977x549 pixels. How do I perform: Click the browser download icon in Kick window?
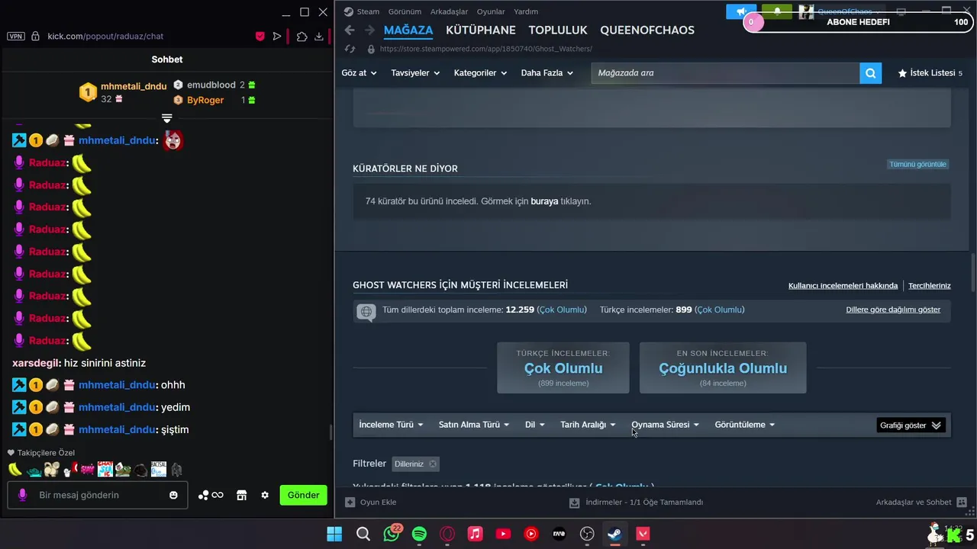(319, 36)
